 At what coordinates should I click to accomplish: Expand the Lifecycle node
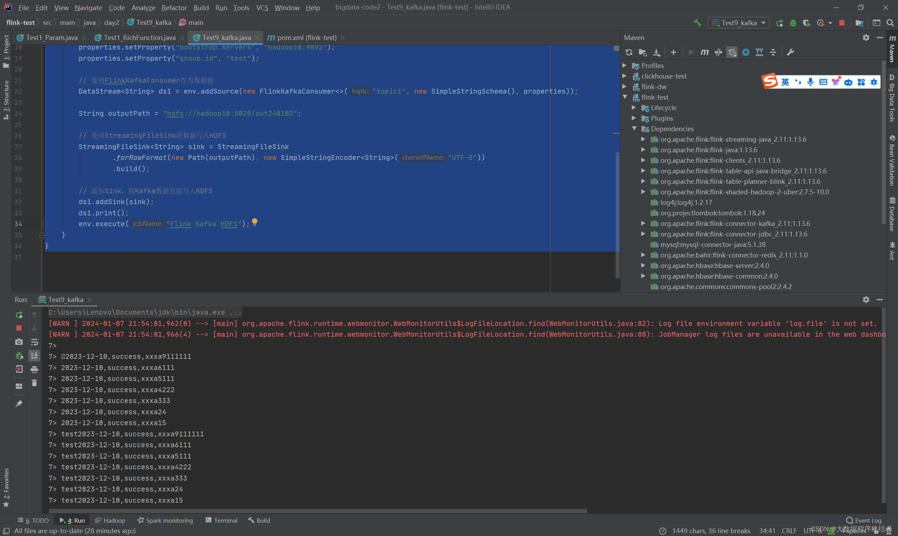[x=634, y=107]
